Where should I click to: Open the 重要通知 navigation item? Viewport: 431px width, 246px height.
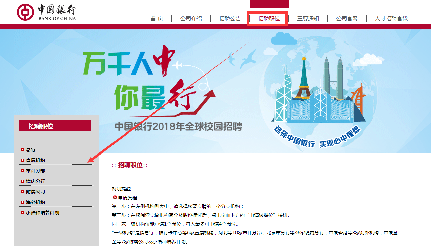(308, 19)
